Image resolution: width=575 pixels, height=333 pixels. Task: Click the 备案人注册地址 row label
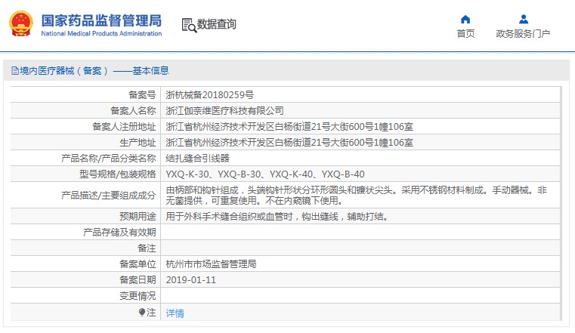point(124,127)
